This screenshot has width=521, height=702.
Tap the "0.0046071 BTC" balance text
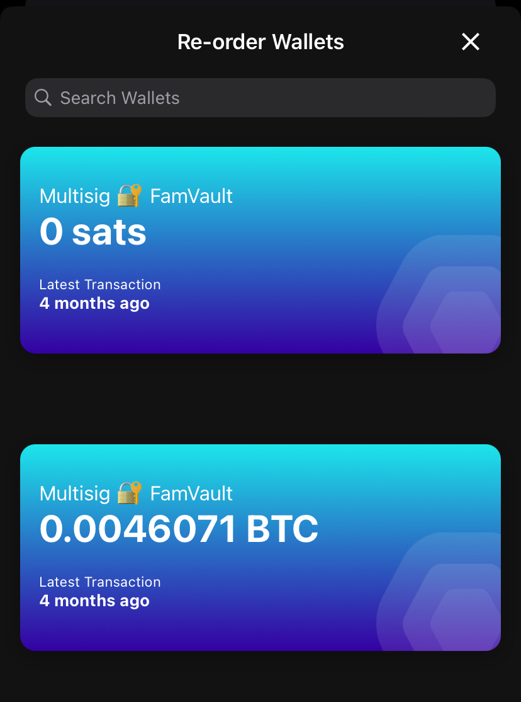coord(179,529)
